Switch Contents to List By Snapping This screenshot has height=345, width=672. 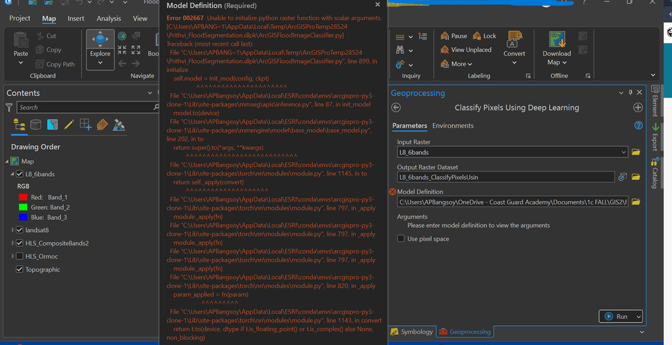tap(85, 124)
